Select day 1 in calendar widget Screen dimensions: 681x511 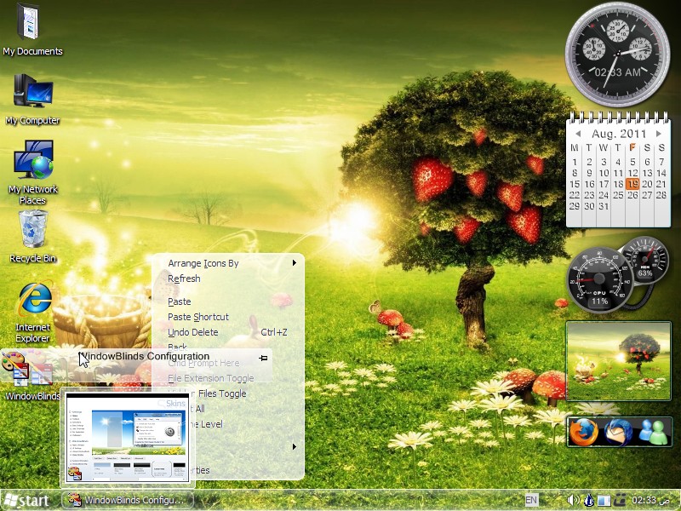click(x=575, y=162)
